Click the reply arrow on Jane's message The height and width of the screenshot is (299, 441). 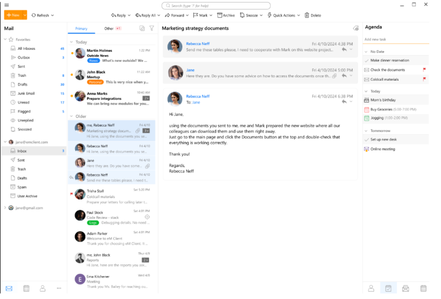[x=344, y=76]
